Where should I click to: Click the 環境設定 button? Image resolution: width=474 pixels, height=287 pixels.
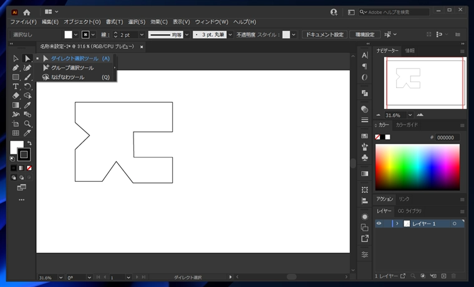[x=365, y=35]
